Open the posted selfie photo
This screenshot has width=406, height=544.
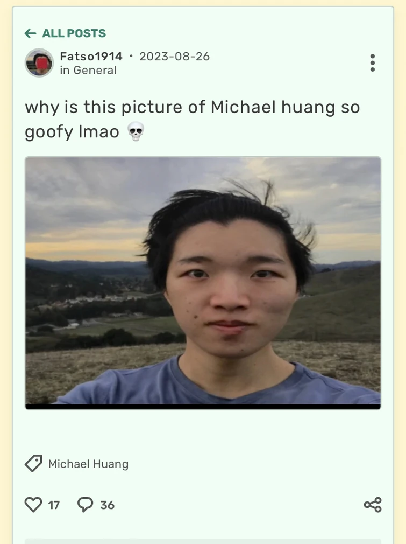pyautogui.click(x=203, y=280)
